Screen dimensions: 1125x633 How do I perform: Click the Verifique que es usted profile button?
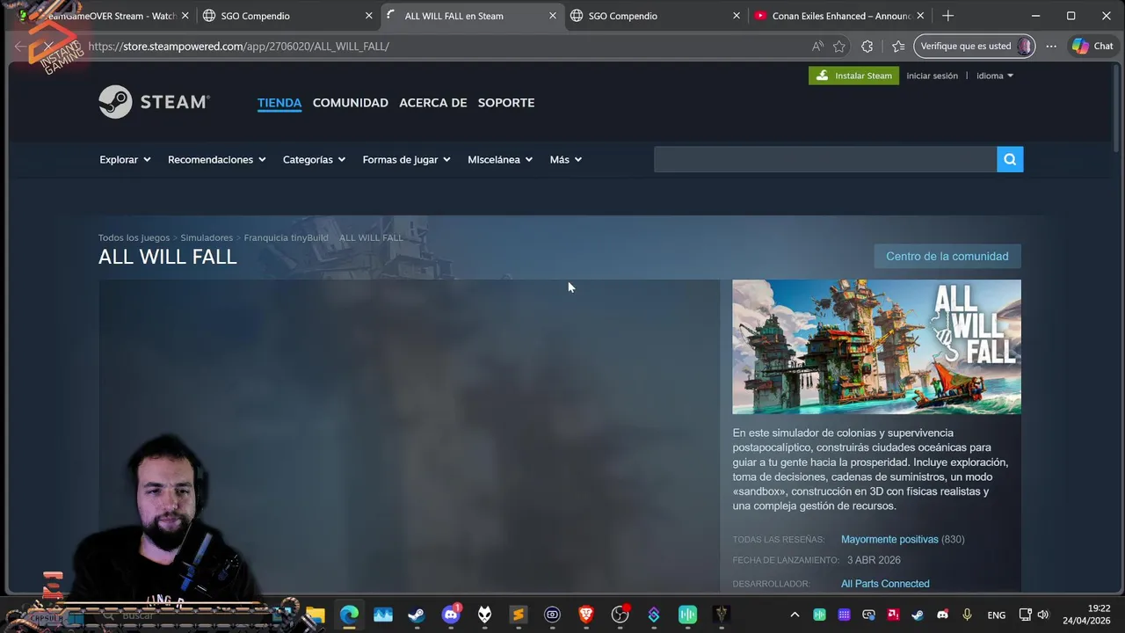tap(975, 46)
